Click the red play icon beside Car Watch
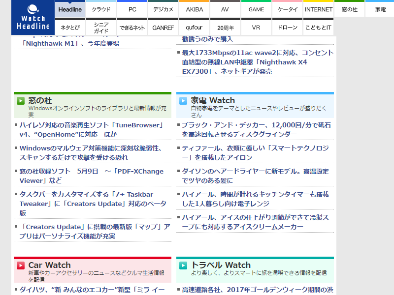This screenshot has width=394, height=295. [x=20, y=265]
